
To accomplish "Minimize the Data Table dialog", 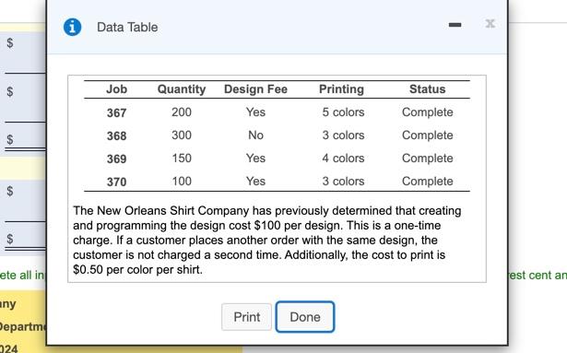I will [455, 25].
